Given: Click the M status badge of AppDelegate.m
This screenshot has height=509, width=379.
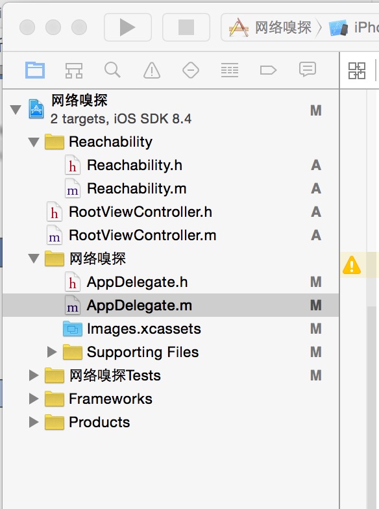Looking at the screenshot, I should click(x=315, y=305).
